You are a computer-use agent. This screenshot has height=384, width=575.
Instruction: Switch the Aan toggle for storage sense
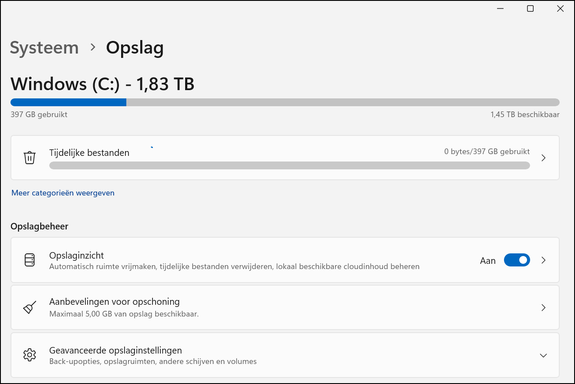(517, 260)
